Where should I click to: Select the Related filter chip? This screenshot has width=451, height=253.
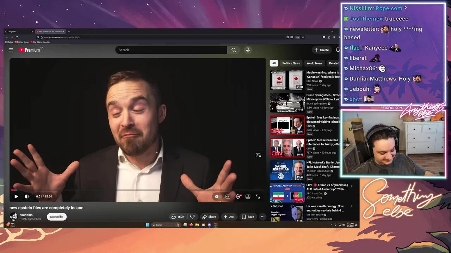click(x=334, y=63)
